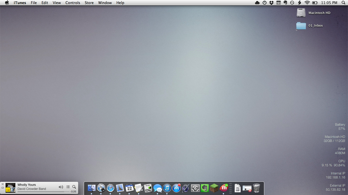
Task: Launch Evernote from the Dock
Action: [205, 188]
